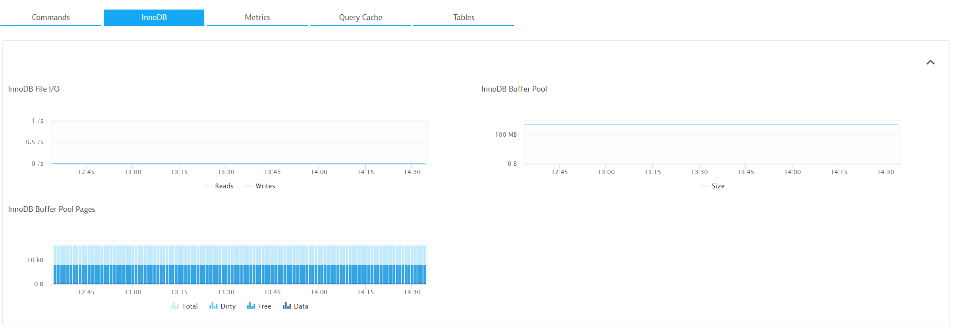Click the InnoDB Buffer Pool Pages title
This screenshot has width=953, height=332.
(x=52, y=209)
